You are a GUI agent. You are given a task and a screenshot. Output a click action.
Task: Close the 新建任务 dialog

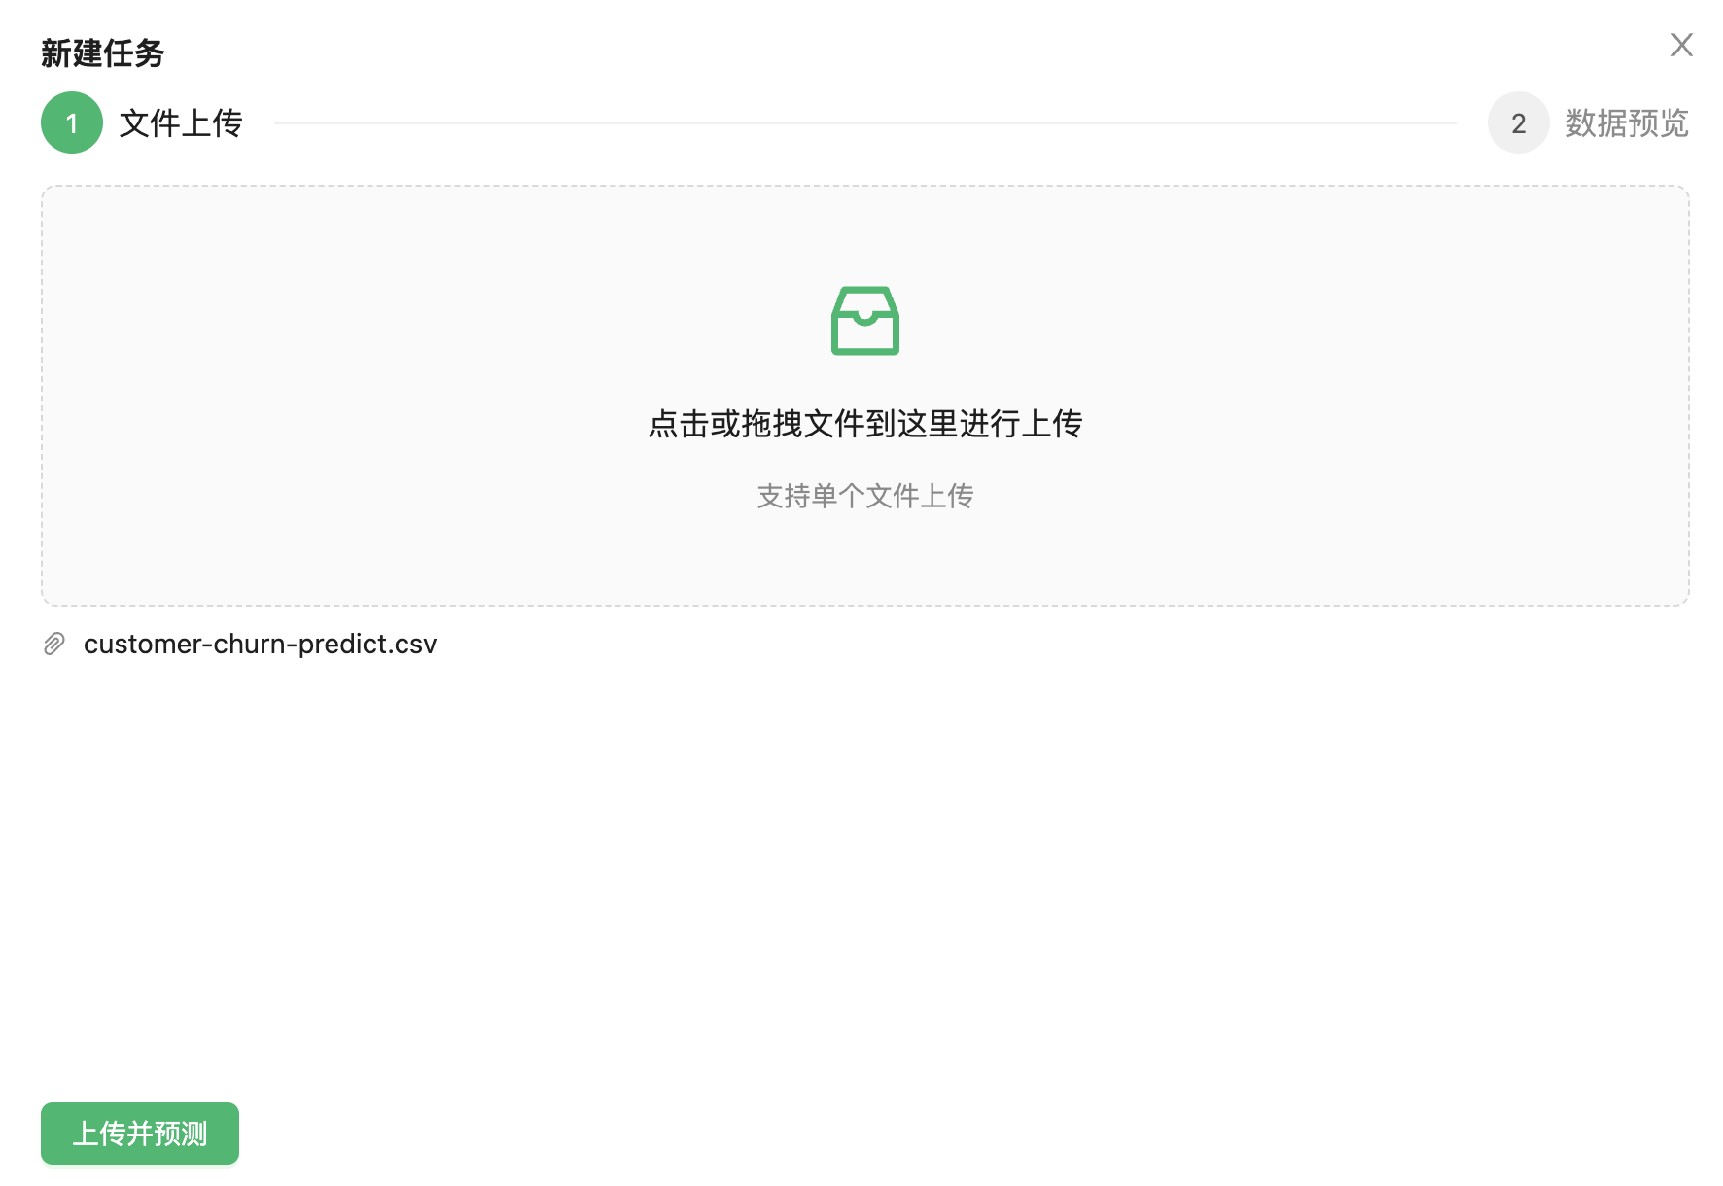1681,45
